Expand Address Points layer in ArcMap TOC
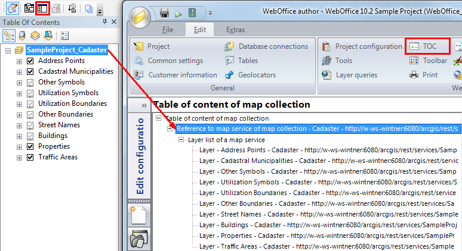Screen dimensions: 462x251 (19, 61)
